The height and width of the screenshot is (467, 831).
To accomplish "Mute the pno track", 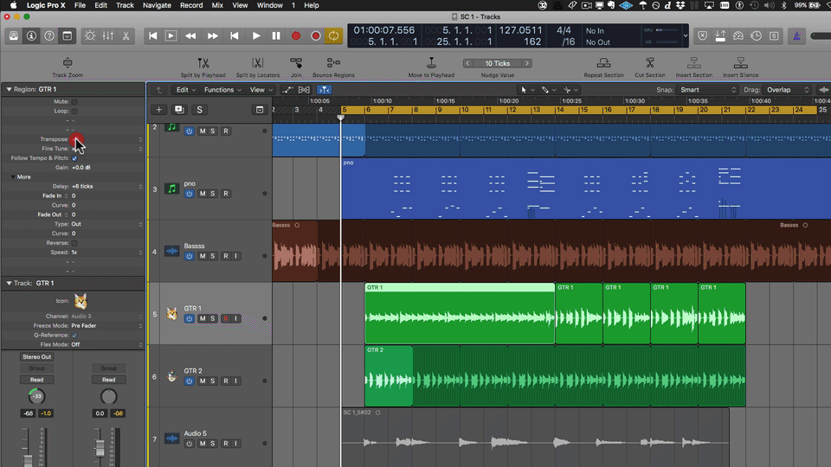I will (x=203, y=193).
